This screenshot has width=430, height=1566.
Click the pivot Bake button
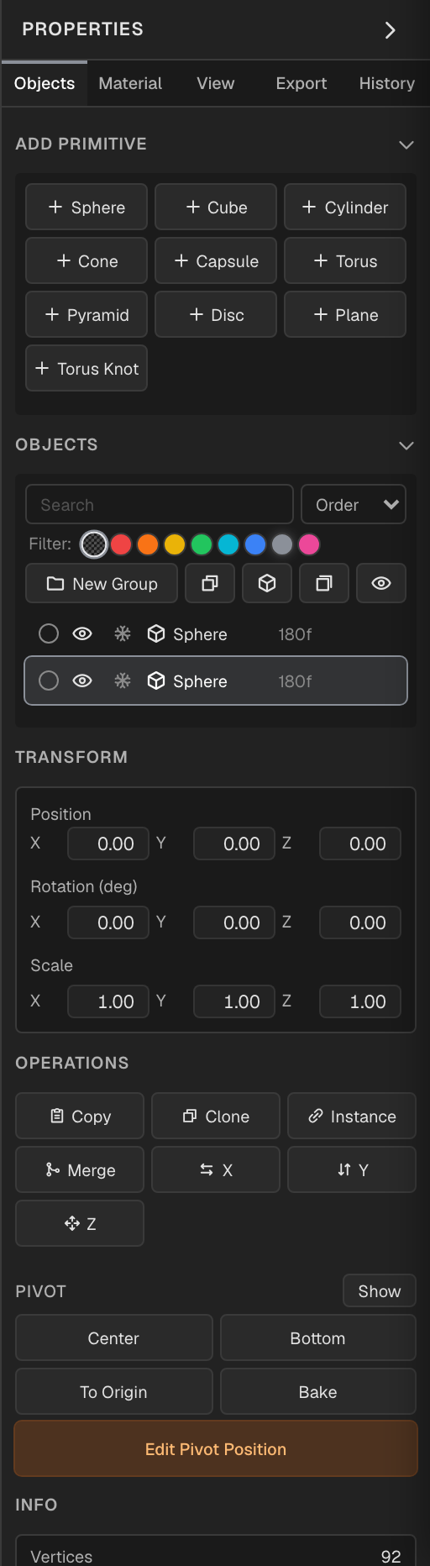click(x=318, y=1391)
